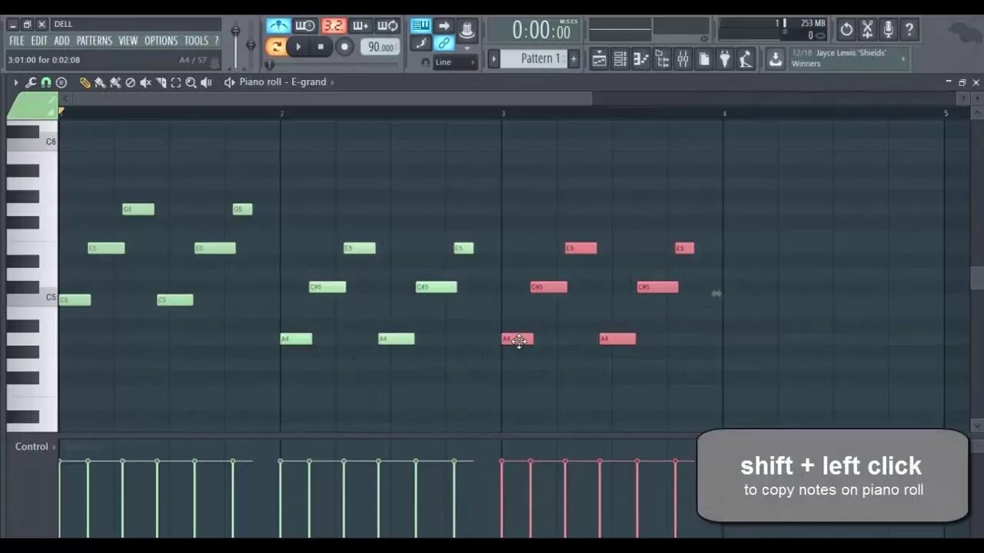The height and width of the screenshot is (553, 984).
Task: Toggle the loop recording button
Action: point(387,25)
